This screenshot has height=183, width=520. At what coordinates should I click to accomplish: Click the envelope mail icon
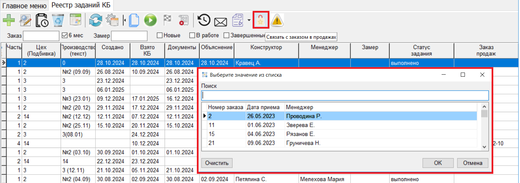pyautogui.click(x=221, y=22)
